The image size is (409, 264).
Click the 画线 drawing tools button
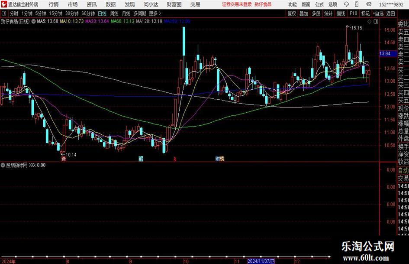(x=341, y=13)
